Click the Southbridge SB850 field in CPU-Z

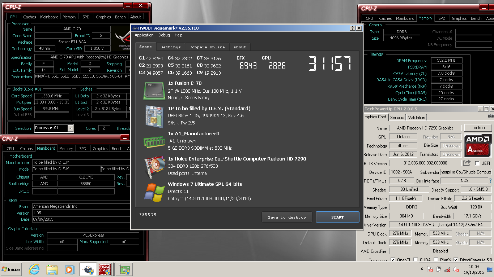click(86, 184)
